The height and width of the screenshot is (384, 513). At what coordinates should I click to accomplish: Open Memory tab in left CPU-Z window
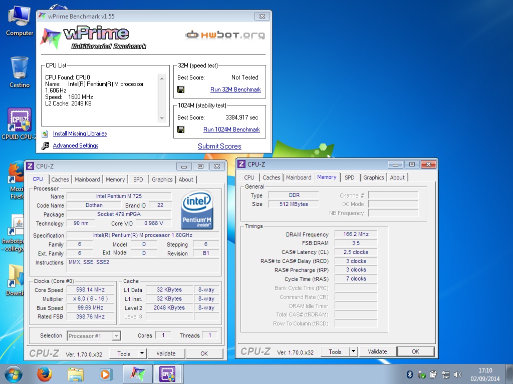pyautogui.click(x=115, y=179)
